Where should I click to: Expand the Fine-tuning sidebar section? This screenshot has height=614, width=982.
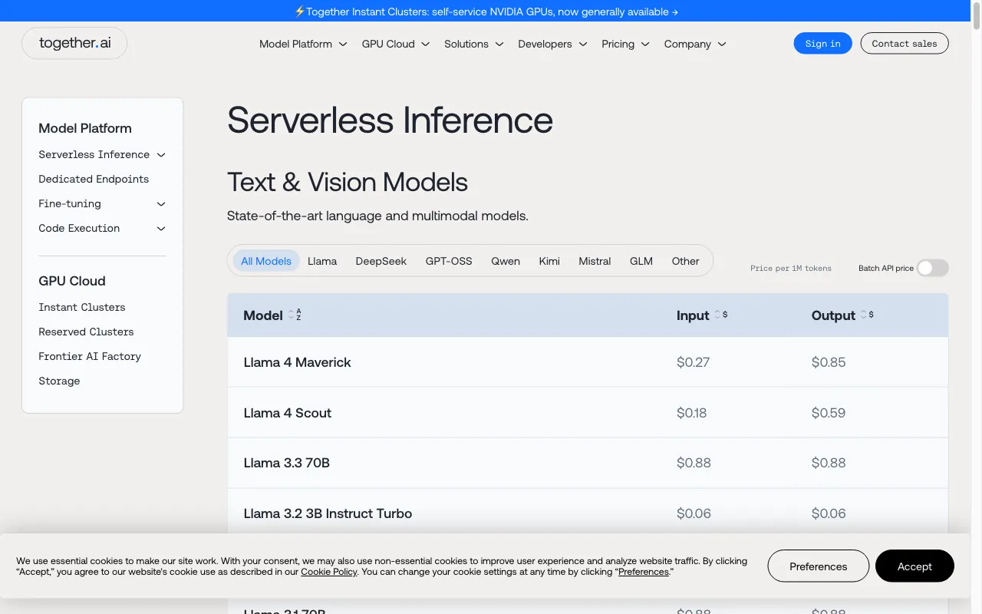tap(102, 203)
